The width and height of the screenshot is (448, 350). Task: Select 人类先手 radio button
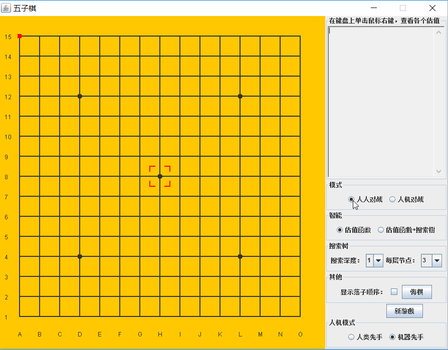[365, 337]
